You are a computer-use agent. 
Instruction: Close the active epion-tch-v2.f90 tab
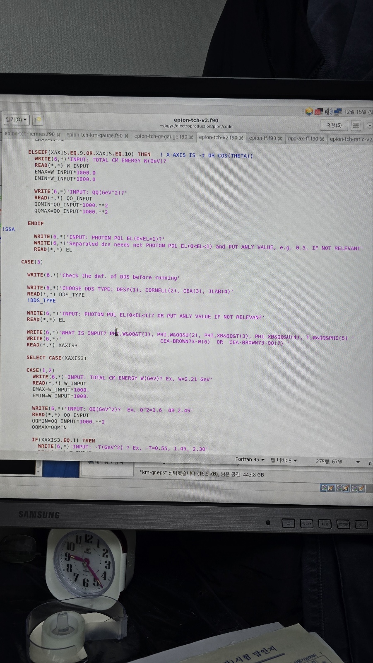coord(241,138)
